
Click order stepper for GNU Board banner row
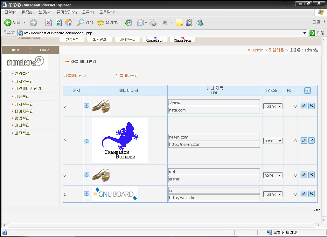(87, 194)
